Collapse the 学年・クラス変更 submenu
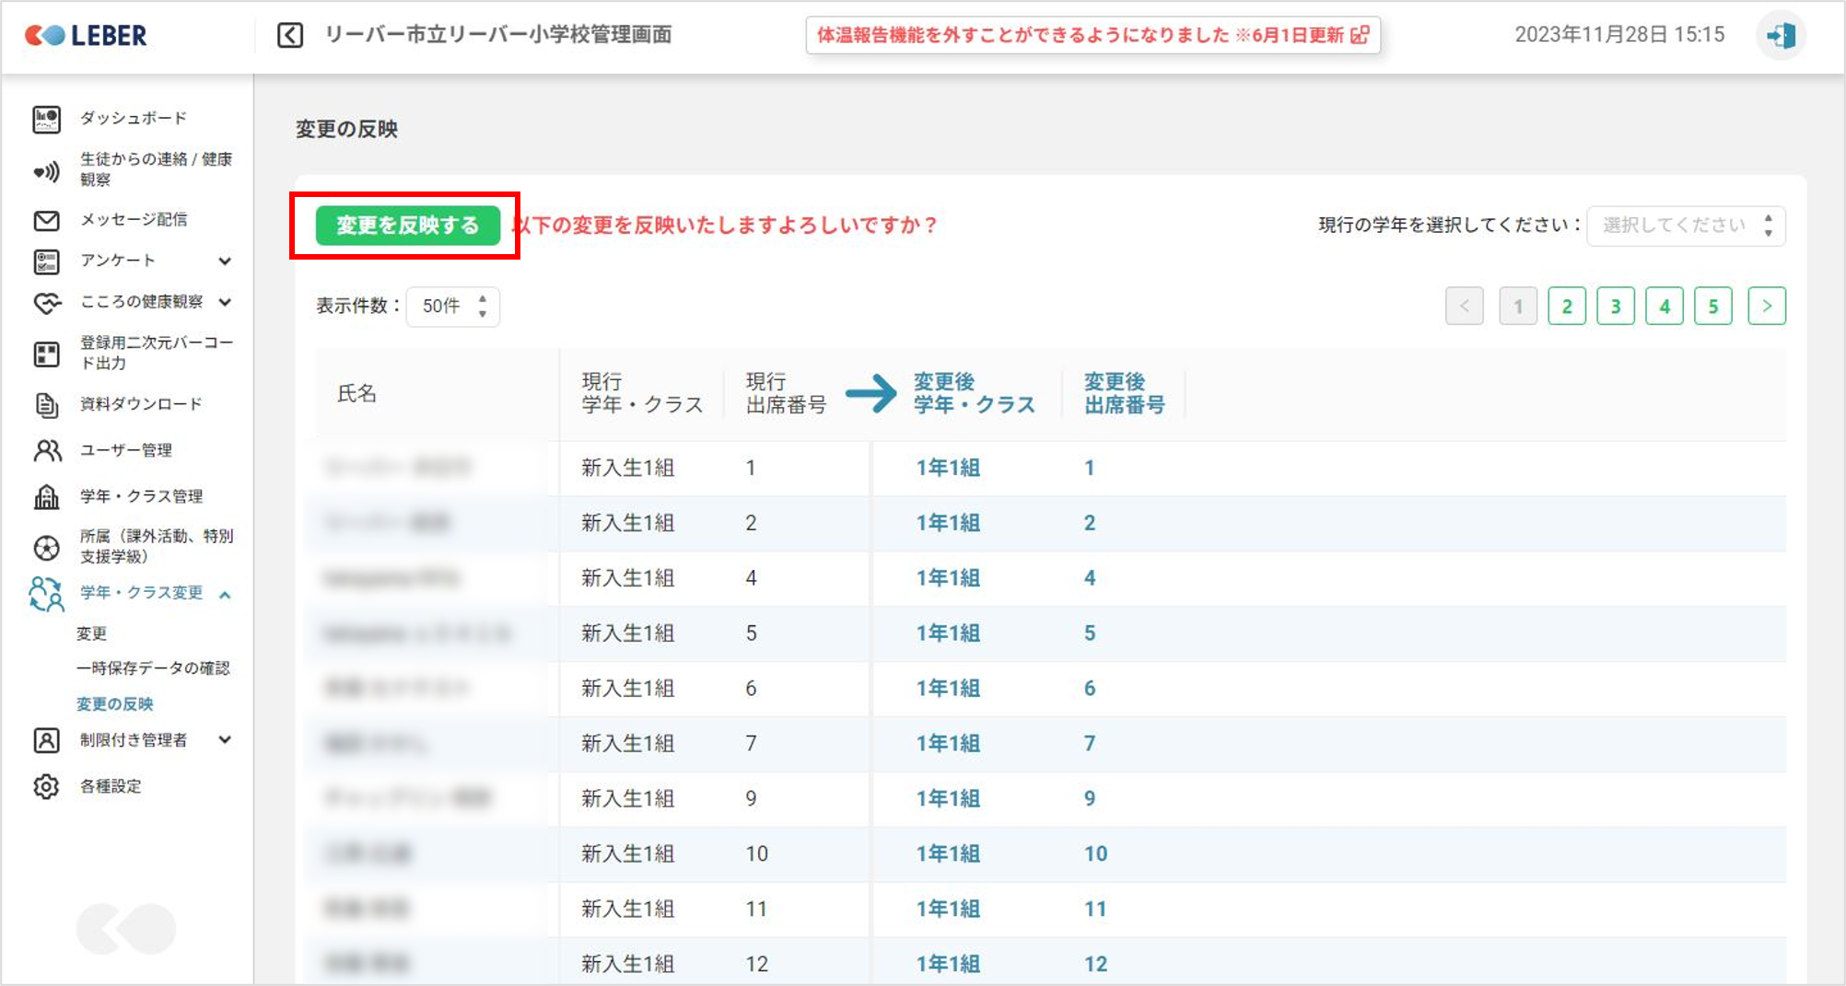Image resolution: width=1846 pixels, height=986 pixels. (x=225, y=595)
